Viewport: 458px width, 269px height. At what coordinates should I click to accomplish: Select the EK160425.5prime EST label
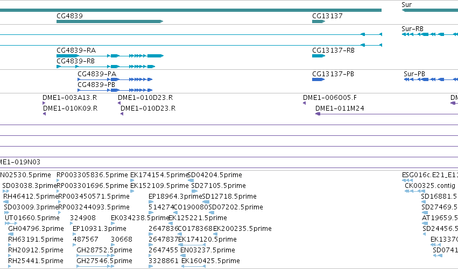[210, 261]
